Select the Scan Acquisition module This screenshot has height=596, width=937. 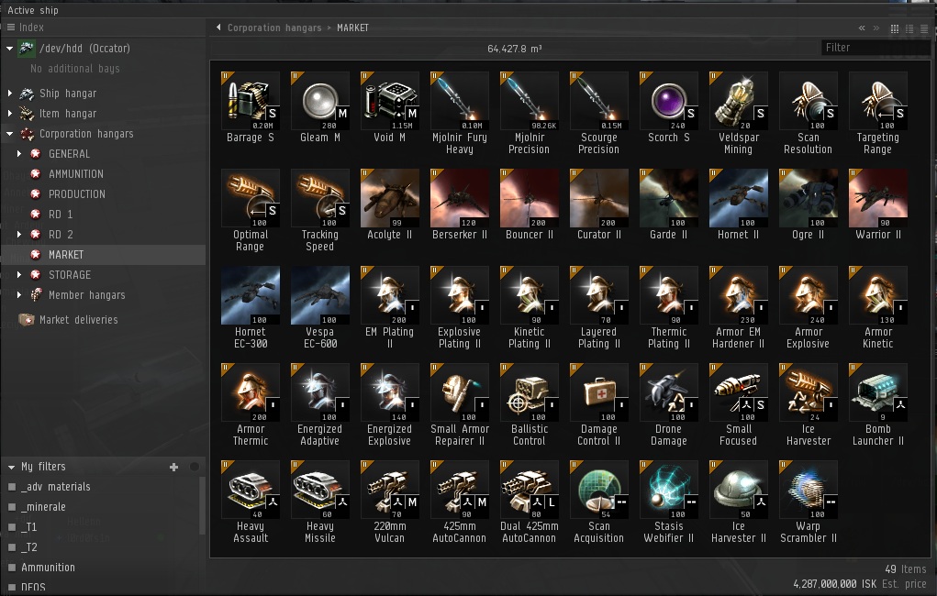click(x=598, y=502)
